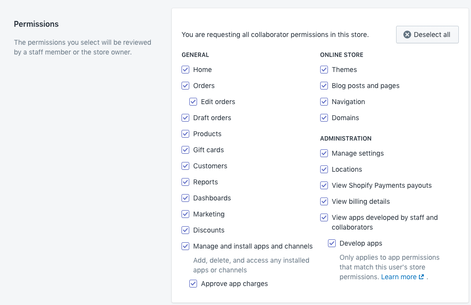Toggle the Approve app charges checkbox
Viewport: 471px width, 305px height.
[193, 284]
